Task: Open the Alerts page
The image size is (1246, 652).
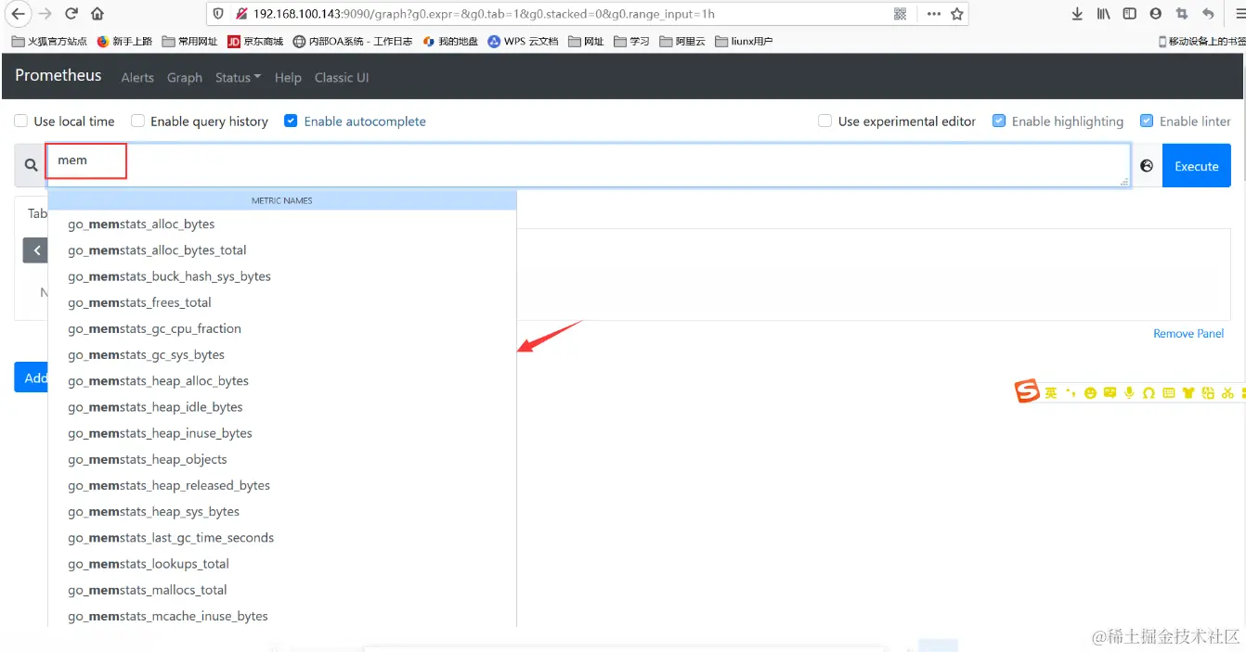Action: 137,78
